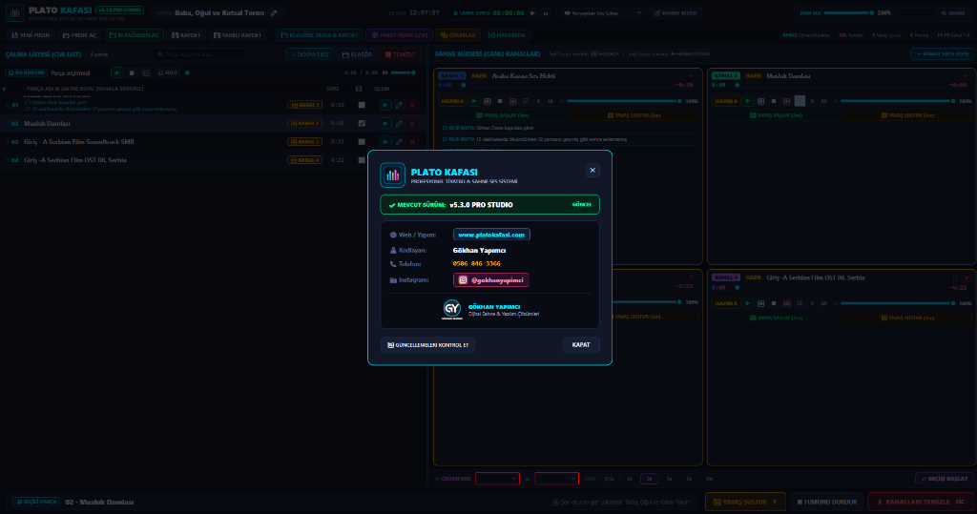Image resolution: width=977 pixels, height=514 pixels.
Task: Click TEMİZLE in the cue list header
Action: 400,54
